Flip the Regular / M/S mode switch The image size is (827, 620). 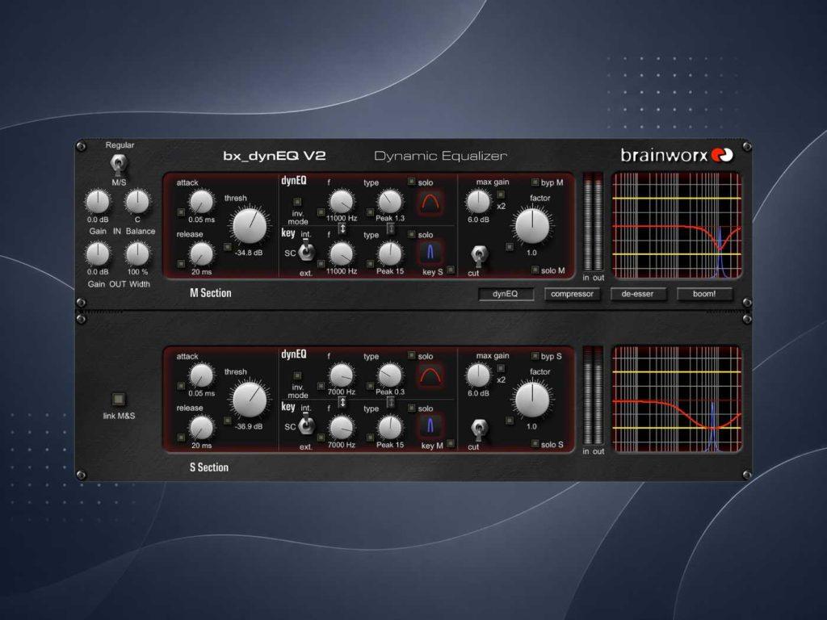coord(118,165)
